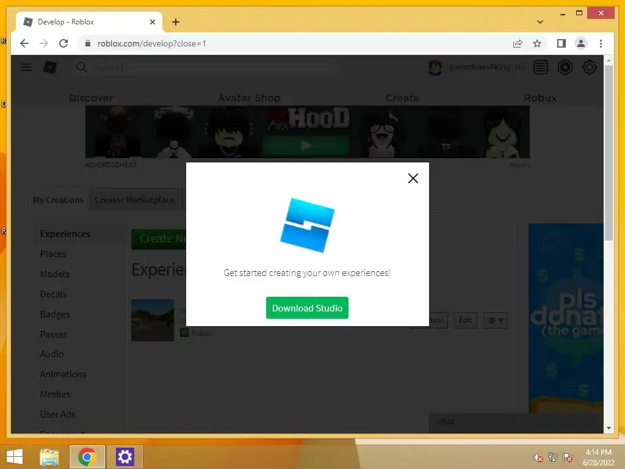The image size is (625, 469).
Task: Click the Chrome taskbar icon
Action: 87,457
